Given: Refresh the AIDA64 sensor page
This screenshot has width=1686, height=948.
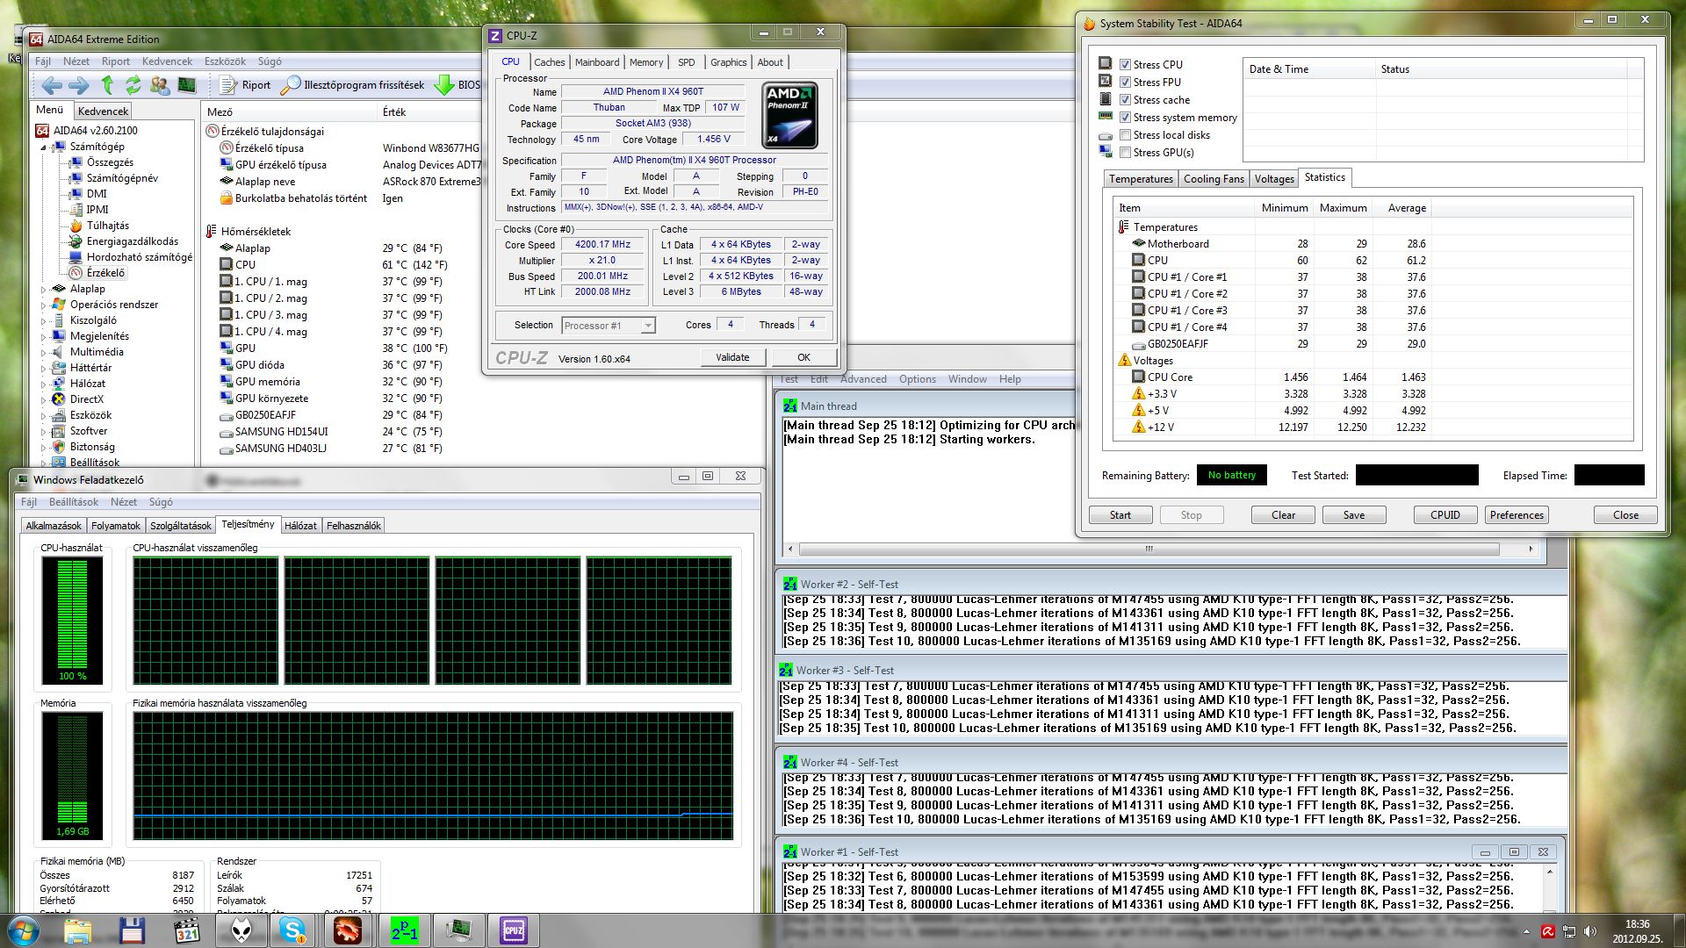Looking at the screenshot, I should tap(133, 85).
